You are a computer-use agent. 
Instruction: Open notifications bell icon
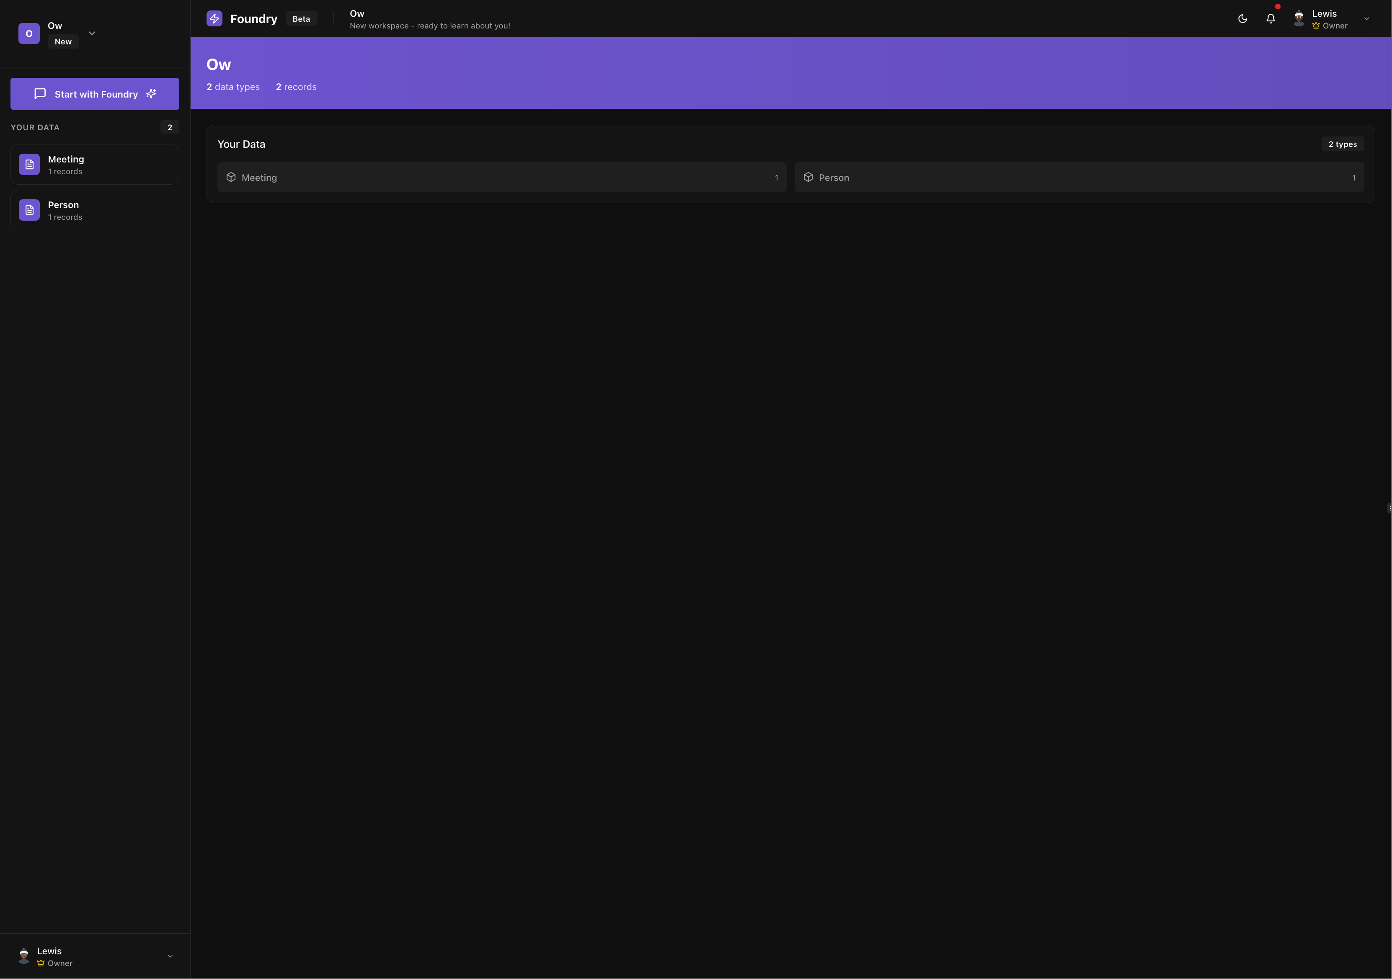1271,19
